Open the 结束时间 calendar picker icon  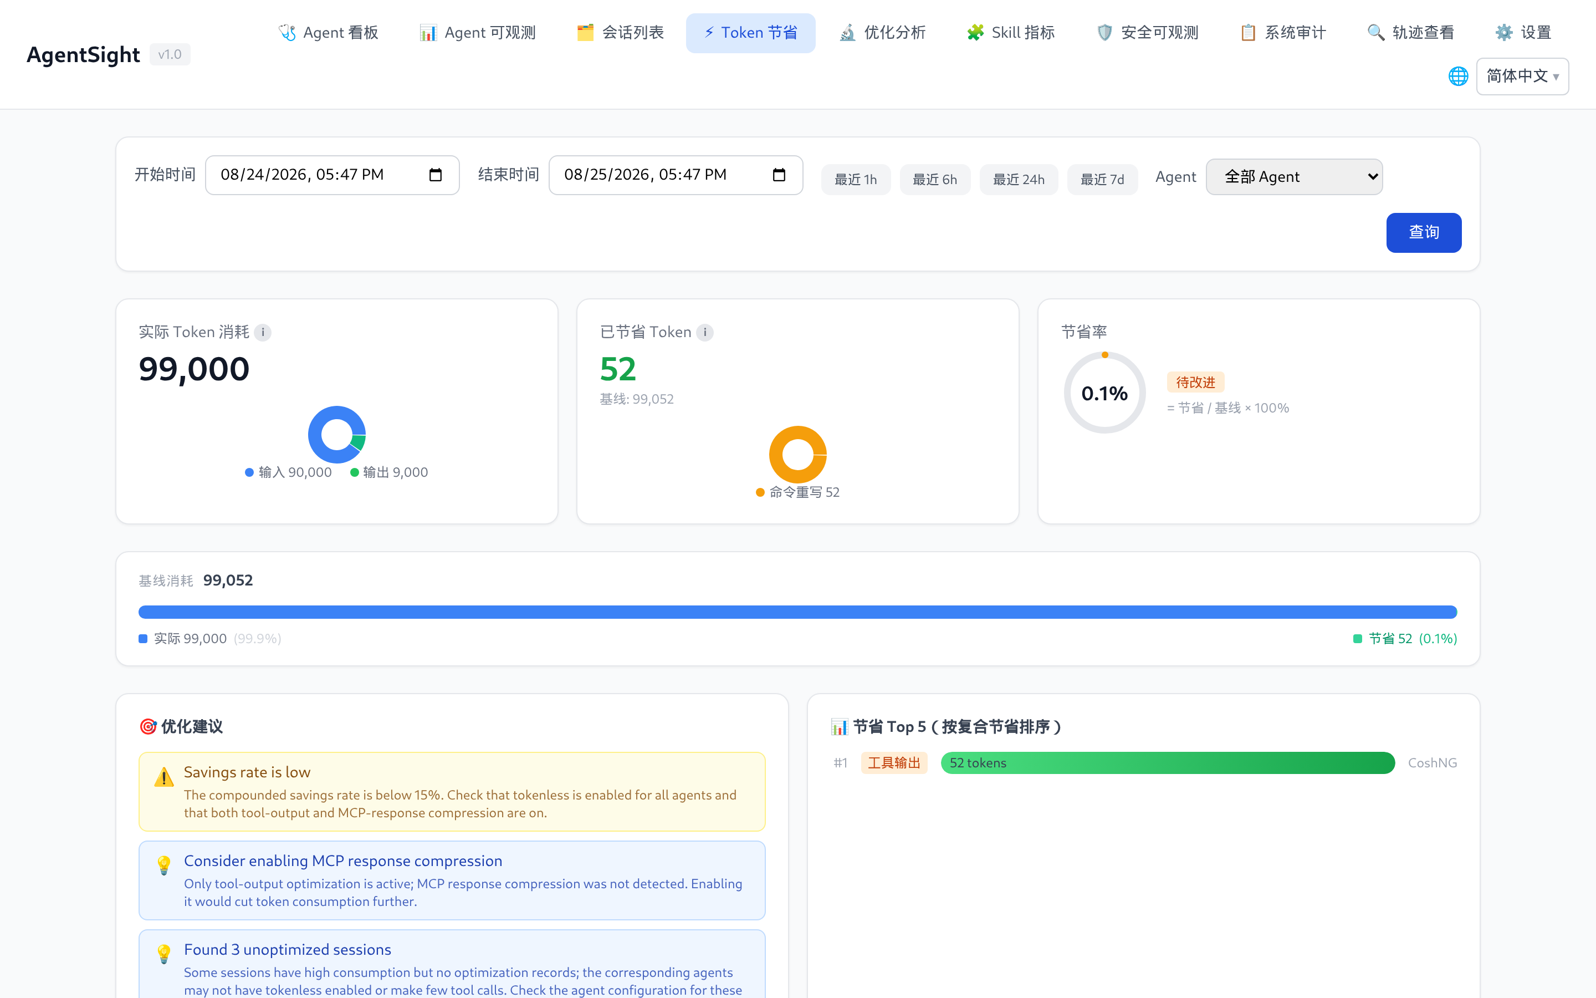(x=779, y=175)
